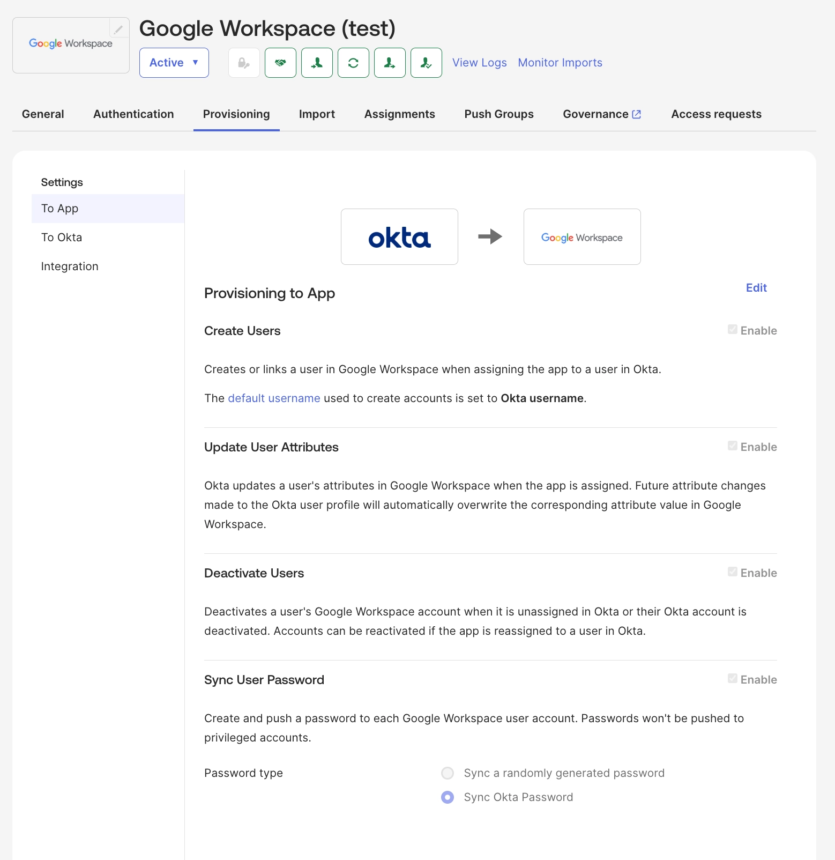Click the Google Workspace destination logo tile
835x860 pixels.
pos(582,236)
